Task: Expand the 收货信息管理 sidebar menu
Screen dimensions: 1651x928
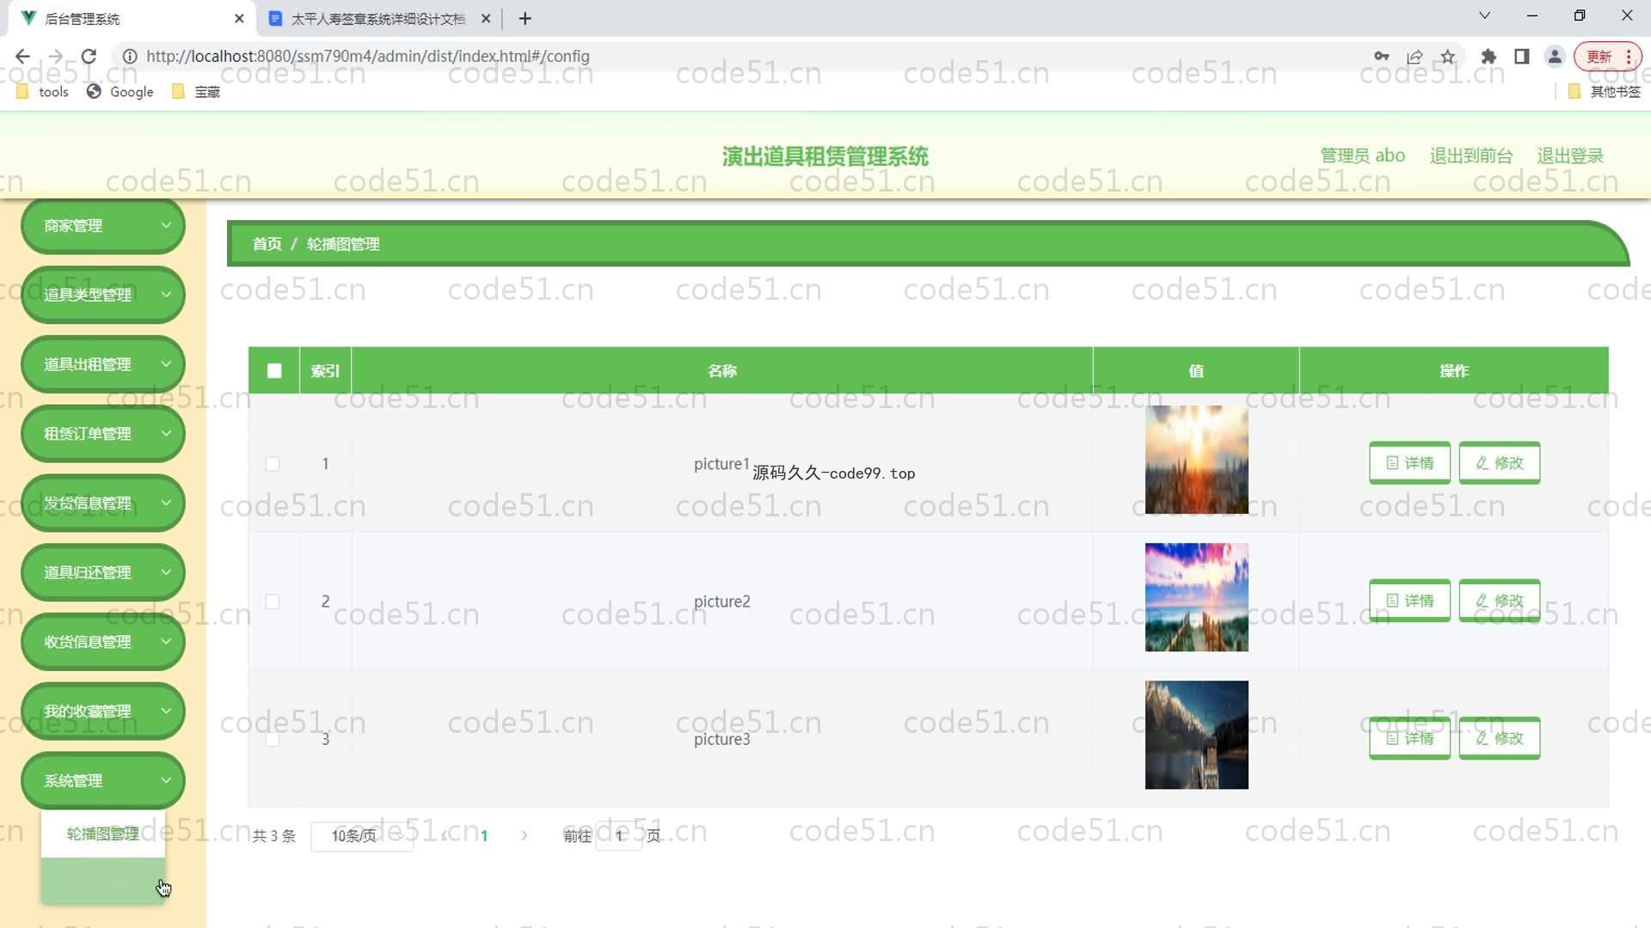Action: pos(103,642)
